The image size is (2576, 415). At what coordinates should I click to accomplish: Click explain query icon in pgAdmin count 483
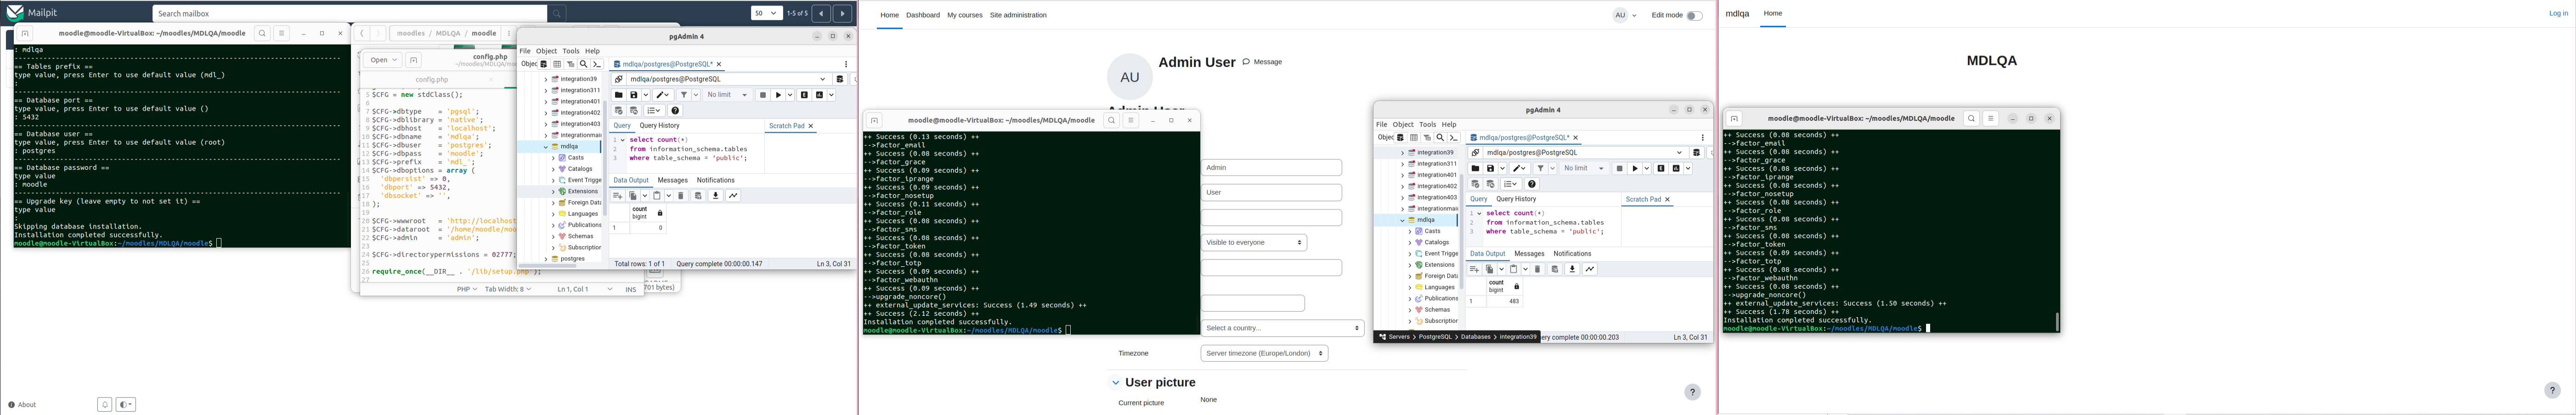(1661, 168)
